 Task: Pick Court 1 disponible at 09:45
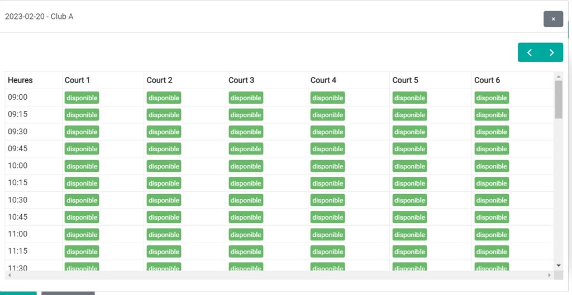(82, 148)
